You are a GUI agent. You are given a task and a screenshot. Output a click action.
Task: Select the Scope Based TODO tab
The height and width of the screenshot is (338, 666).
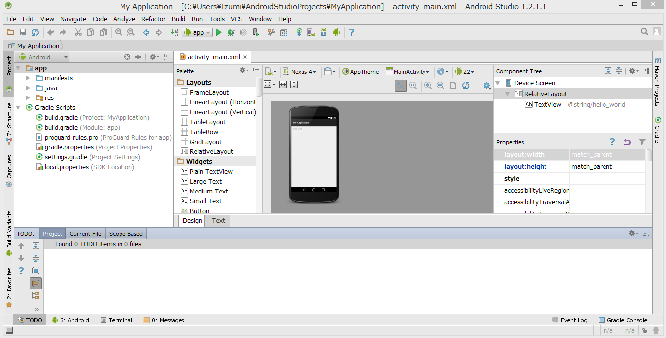125,234
